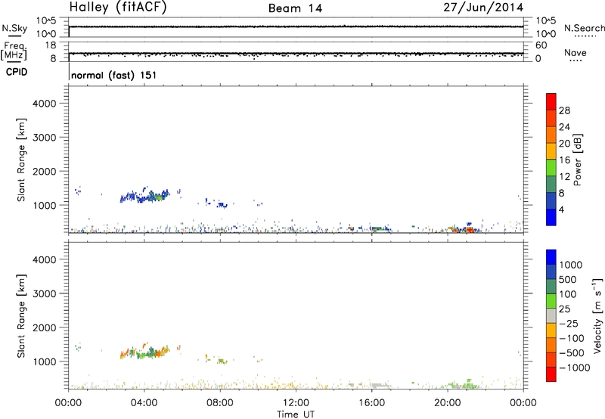Click '4000' on the power panel range axis
The width and height of the screenshot is (605, 419).
(x=45, y=104)
